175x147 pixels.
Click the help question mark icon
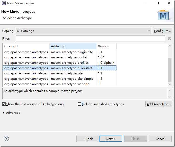pos(7,138)
